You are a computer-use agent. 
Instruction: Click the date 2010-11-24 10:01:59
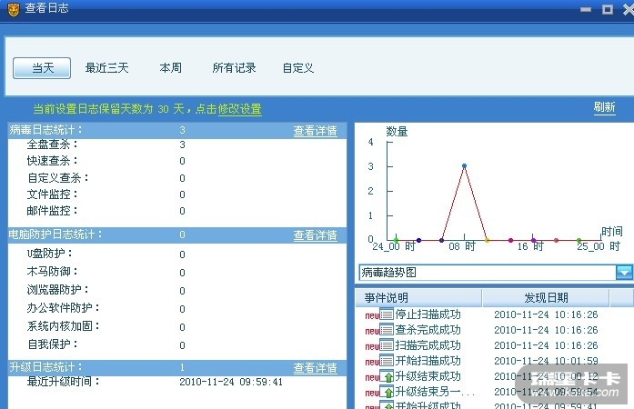pyautogui.click(x=546, y=361)
